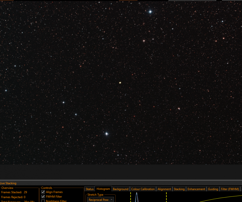Switch to the Stacking tab
This screenshot has height=202, width=242.
point(179,189)
